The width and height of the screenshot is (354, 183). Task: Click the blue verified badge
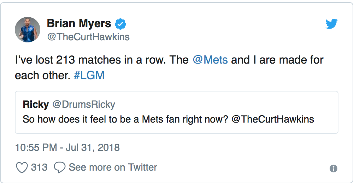click(x=121, y=24)
